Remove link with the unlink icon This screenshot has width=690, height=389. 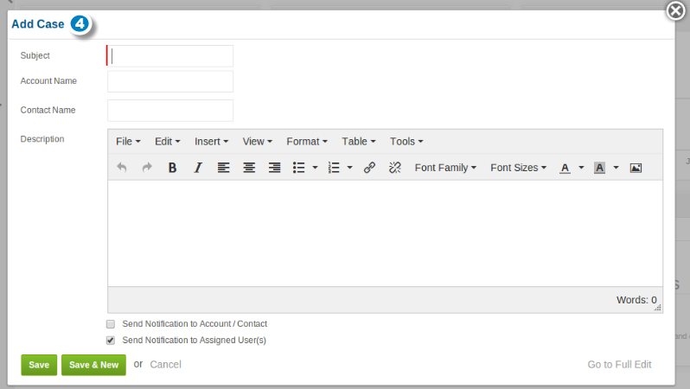pos(395,168)
